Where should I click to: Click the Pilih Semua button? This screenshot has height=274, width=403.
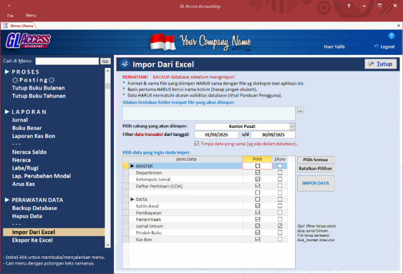click(315, 160)
